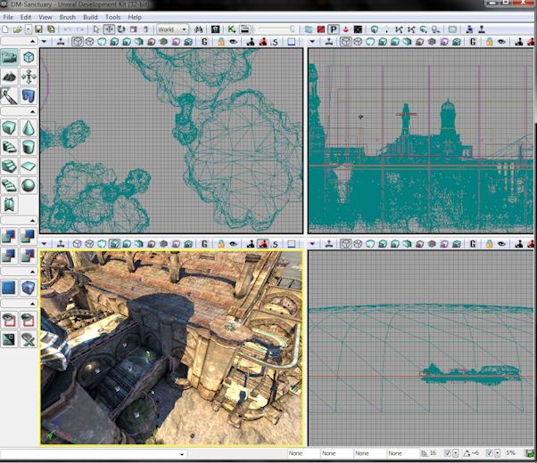Adjust the far clipping plane slider
The image size is (537, 463).
click(277, 29)
